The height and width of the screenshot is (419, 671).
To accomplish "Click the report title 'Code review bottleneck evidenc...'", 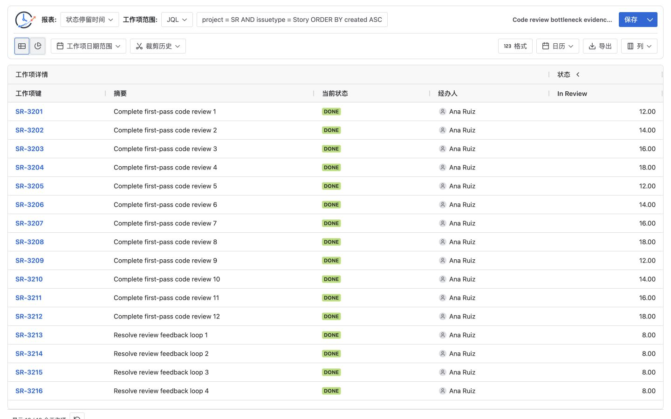I will (562, 20).
